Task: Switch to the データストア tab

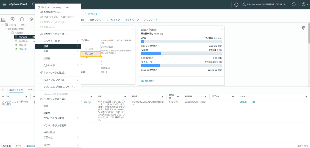Action: 113,20
